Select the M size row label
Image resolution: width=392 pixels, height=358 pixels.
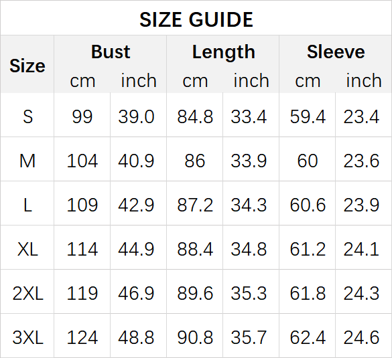27,161
